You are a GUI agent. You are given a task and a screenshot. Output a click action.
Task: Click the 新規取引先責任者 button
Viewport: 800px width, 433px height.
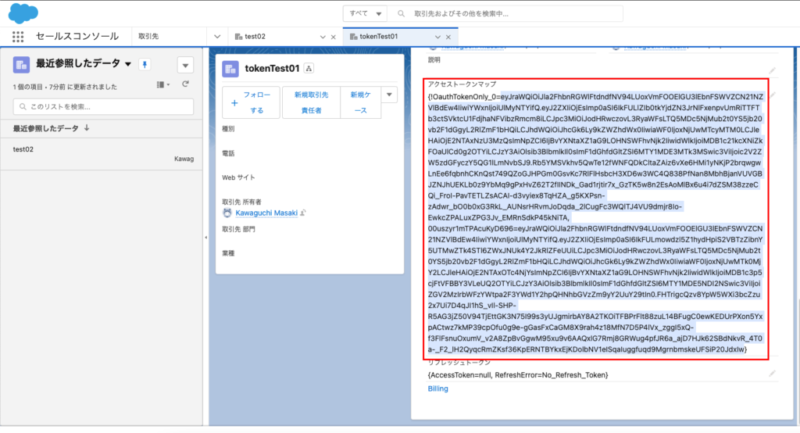coord(312,102)
